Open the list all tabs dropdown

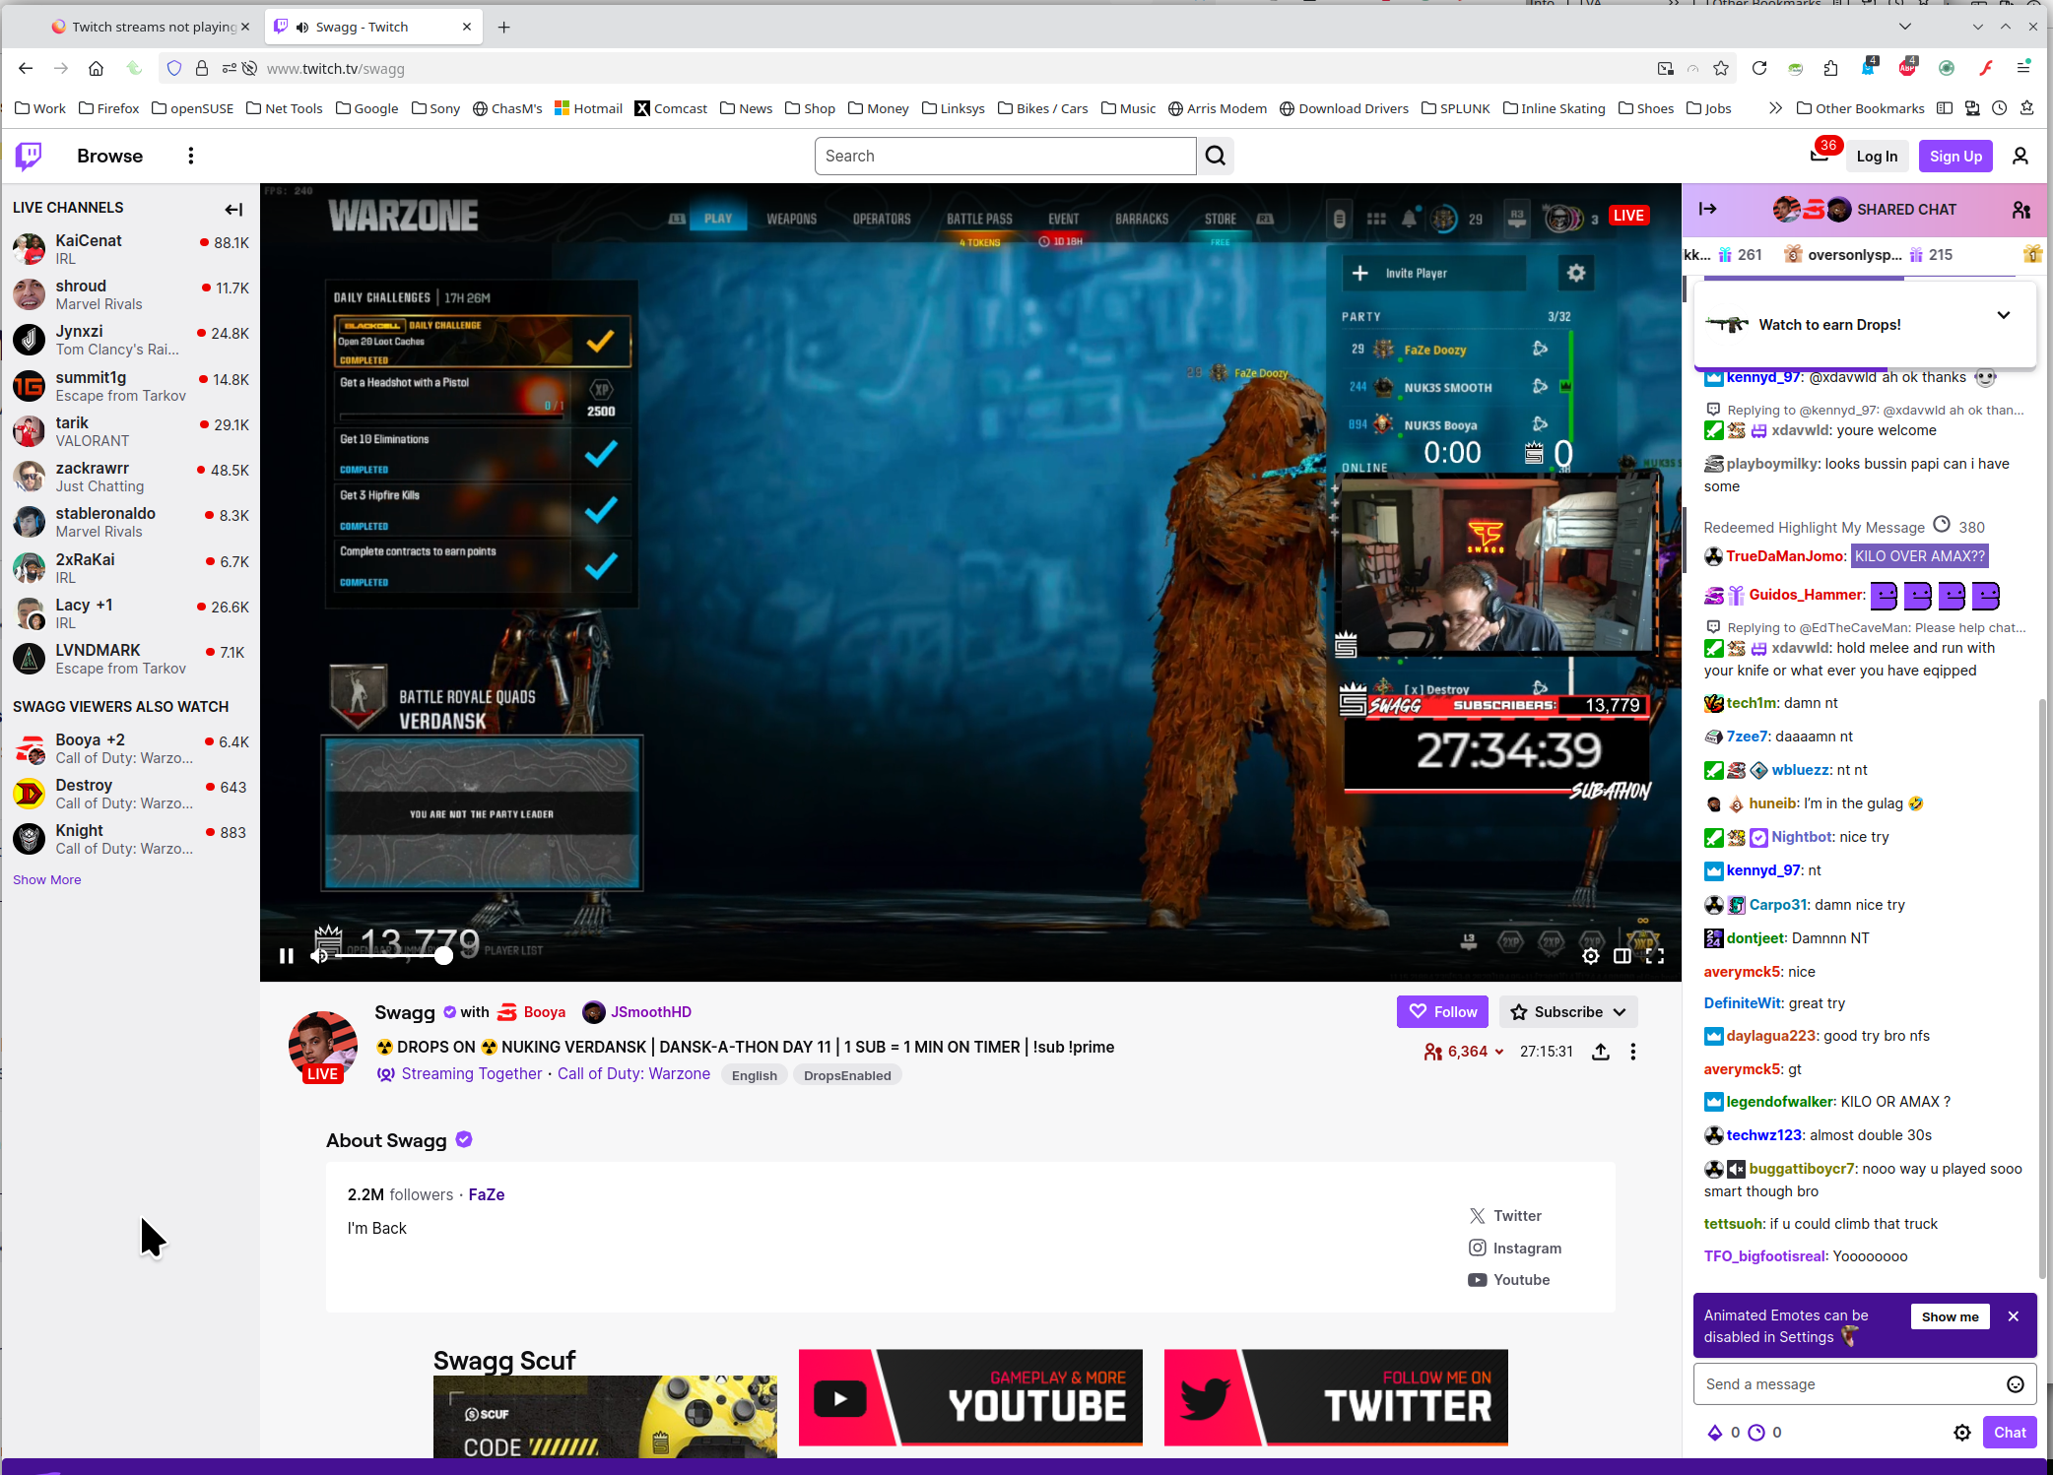tap(1904, 27)
